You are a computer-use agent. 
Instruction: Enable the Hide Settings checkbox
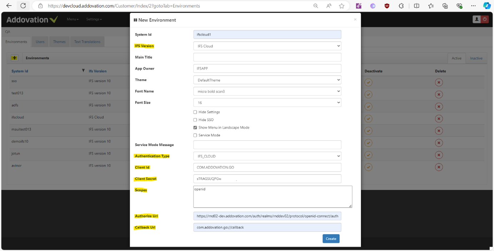tap(195, 112)
